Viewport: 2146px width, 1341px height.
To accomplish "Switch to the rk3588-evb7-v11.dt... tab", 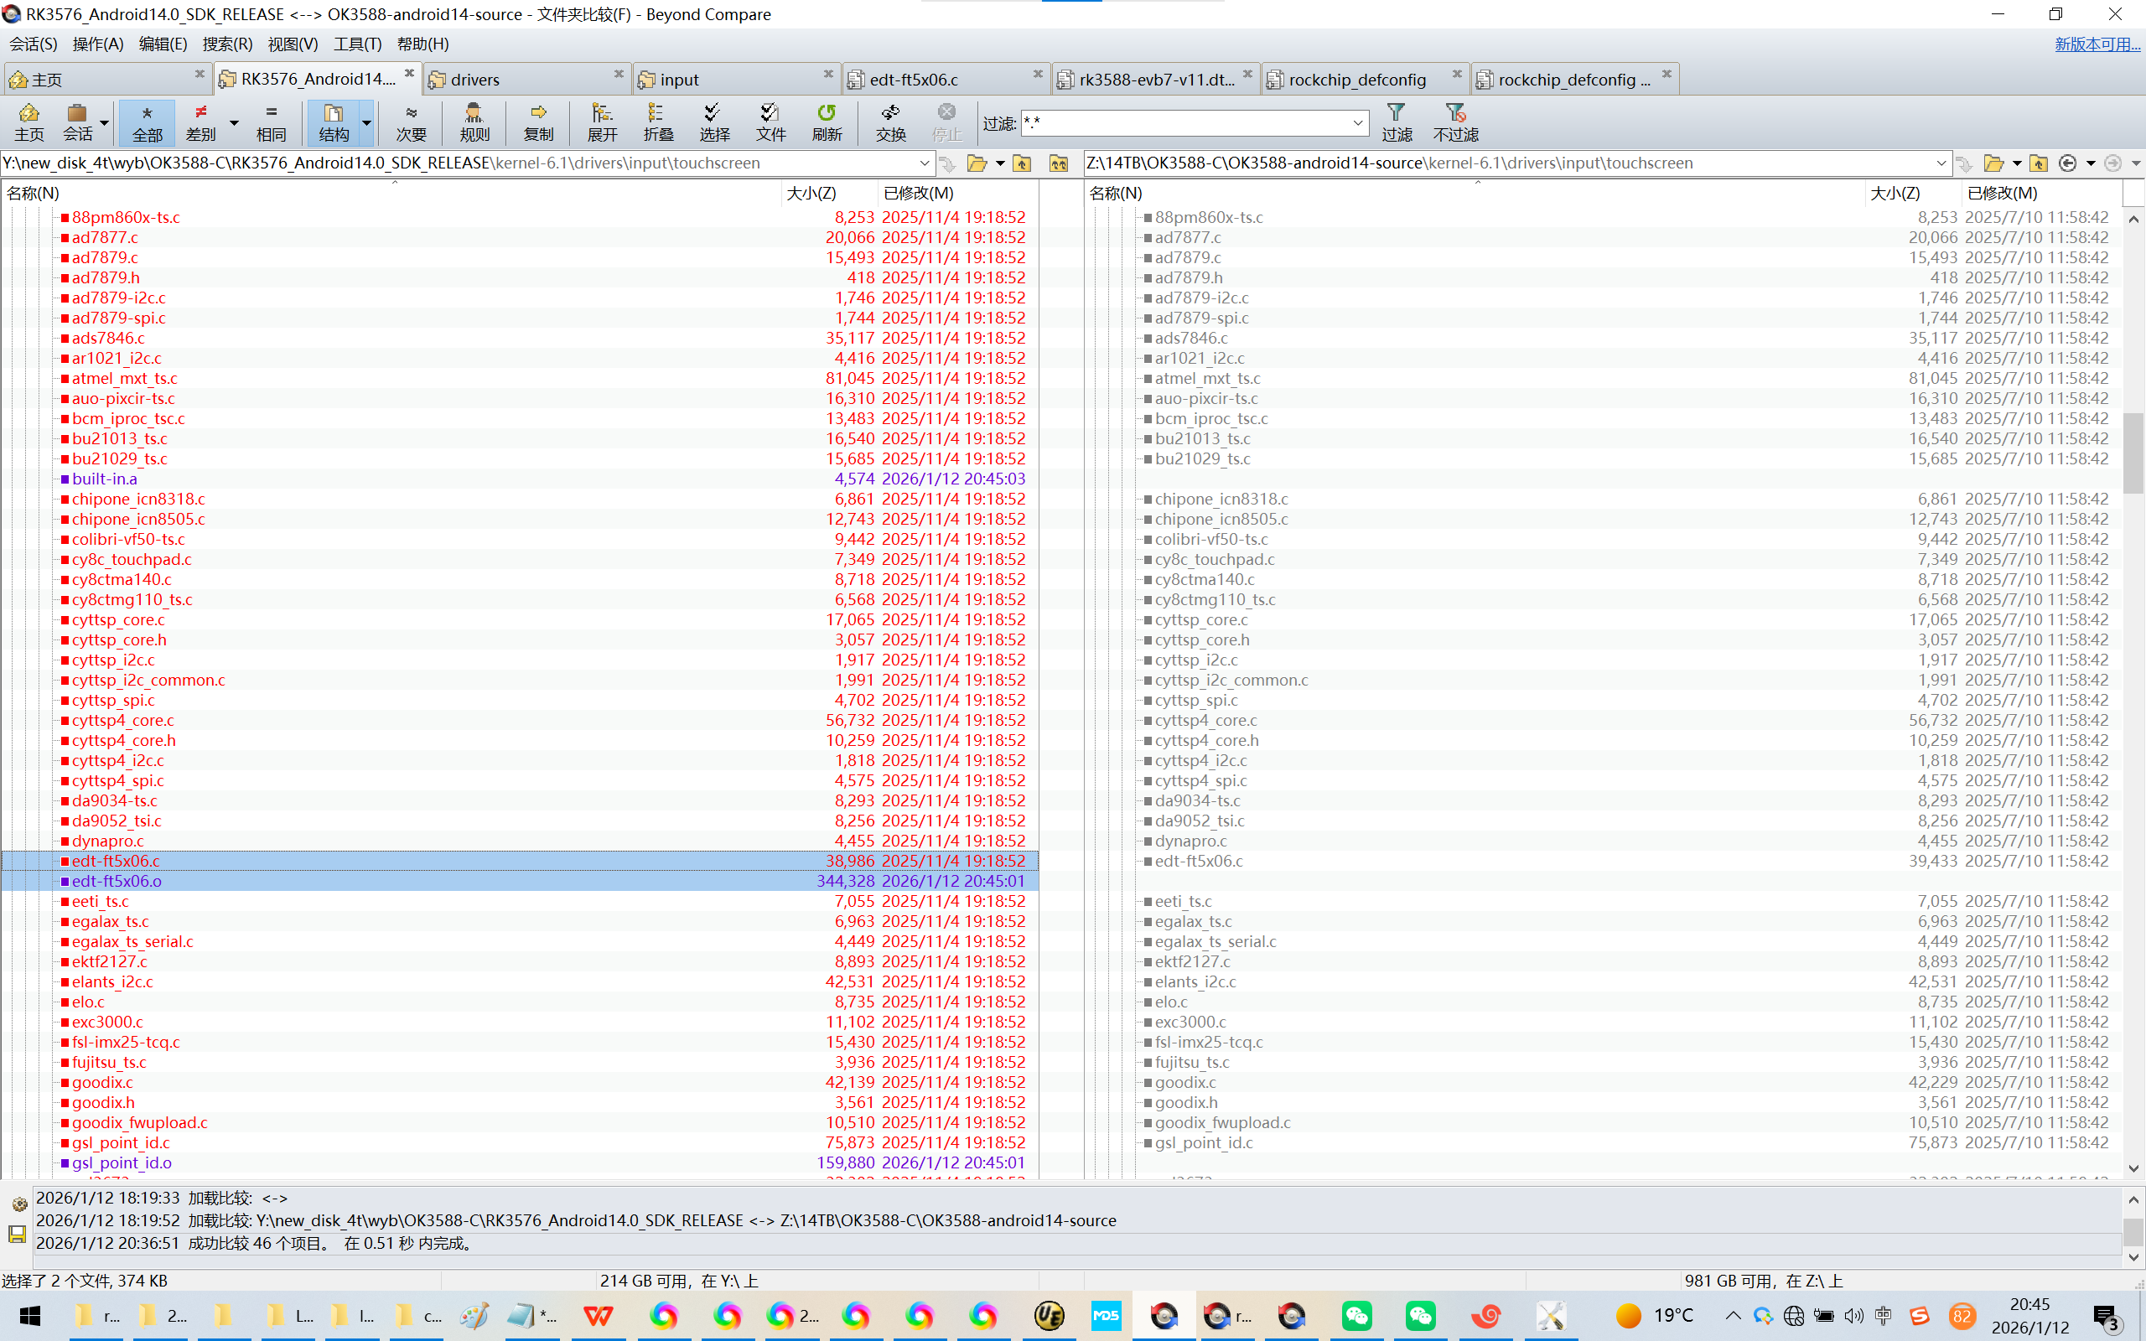I will coord(1154,80).
